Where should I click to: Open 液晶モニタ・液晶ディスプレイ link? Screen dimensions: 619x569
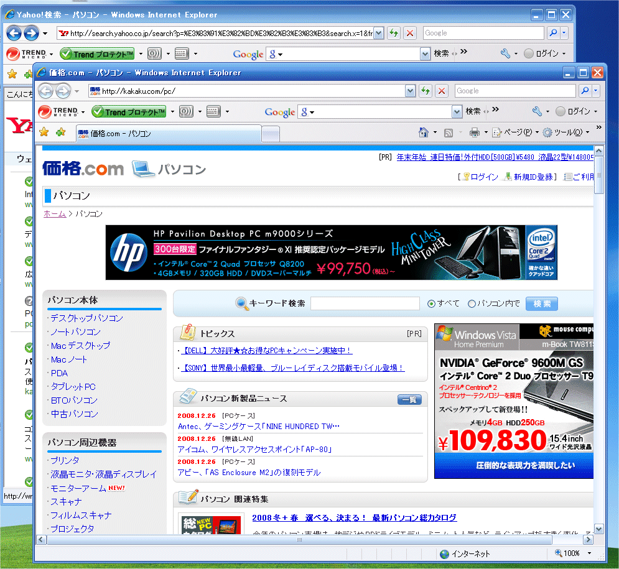click(103, 474)
